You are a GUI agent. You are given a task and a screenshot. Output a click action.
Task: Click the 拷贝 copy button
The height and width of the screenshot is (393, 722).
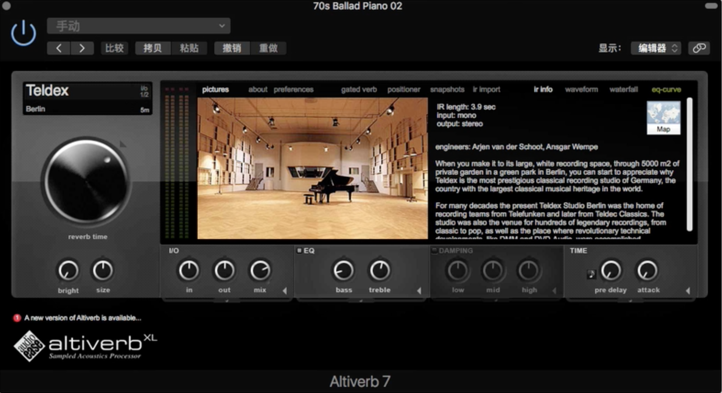click(x=153, y=48)
